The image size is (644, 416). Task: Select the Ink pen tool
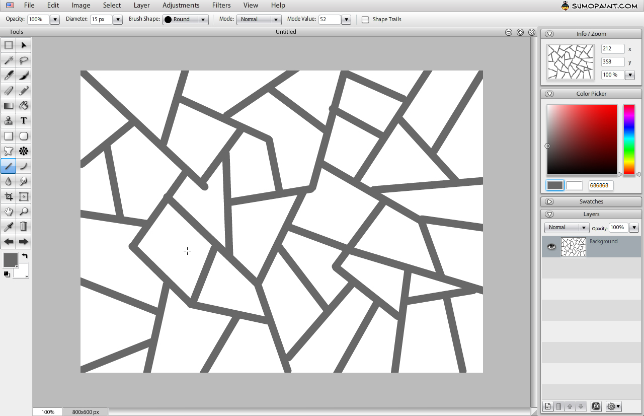[x=9, y=76]
